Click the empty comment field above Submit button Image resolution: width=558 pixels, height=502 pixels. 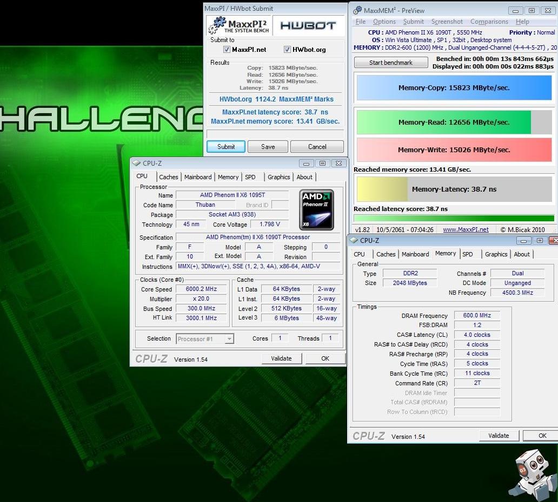(275, 133)
